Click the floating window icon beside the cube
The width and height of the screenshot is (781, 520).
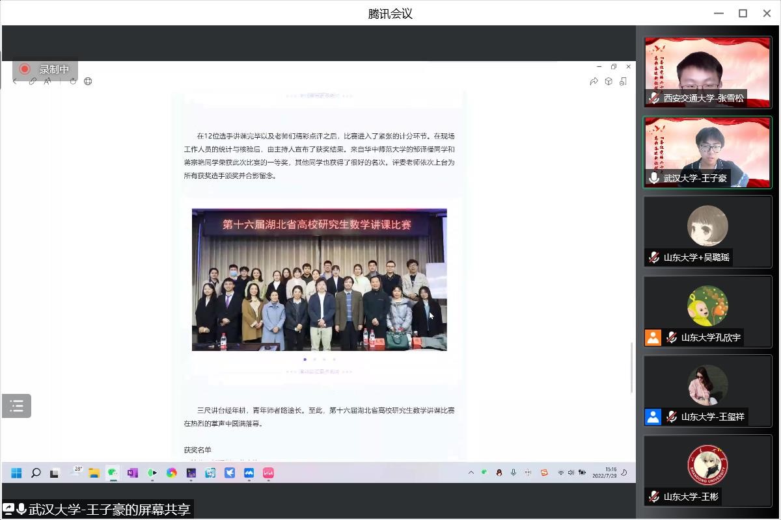pyautogui.click(x=623, y=81)
